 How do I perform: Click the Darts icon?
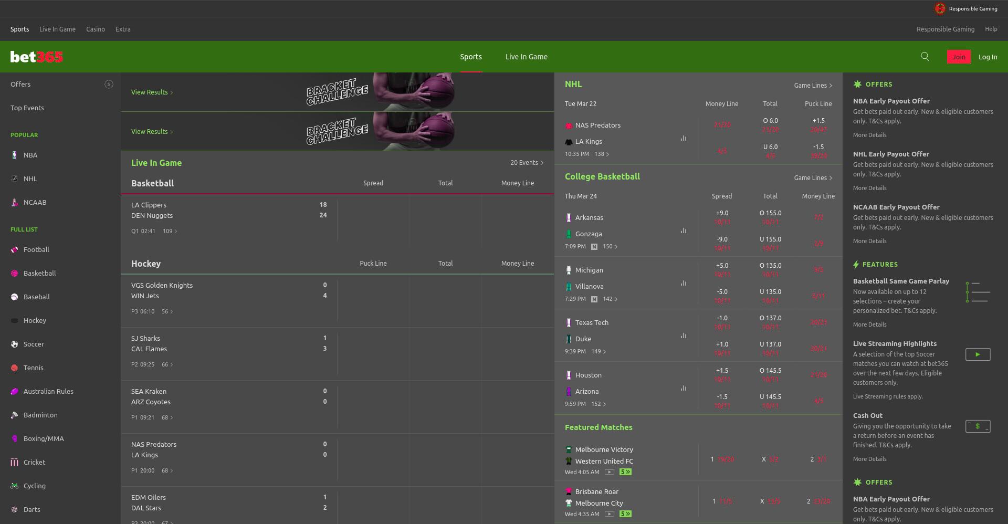(15, 509)
